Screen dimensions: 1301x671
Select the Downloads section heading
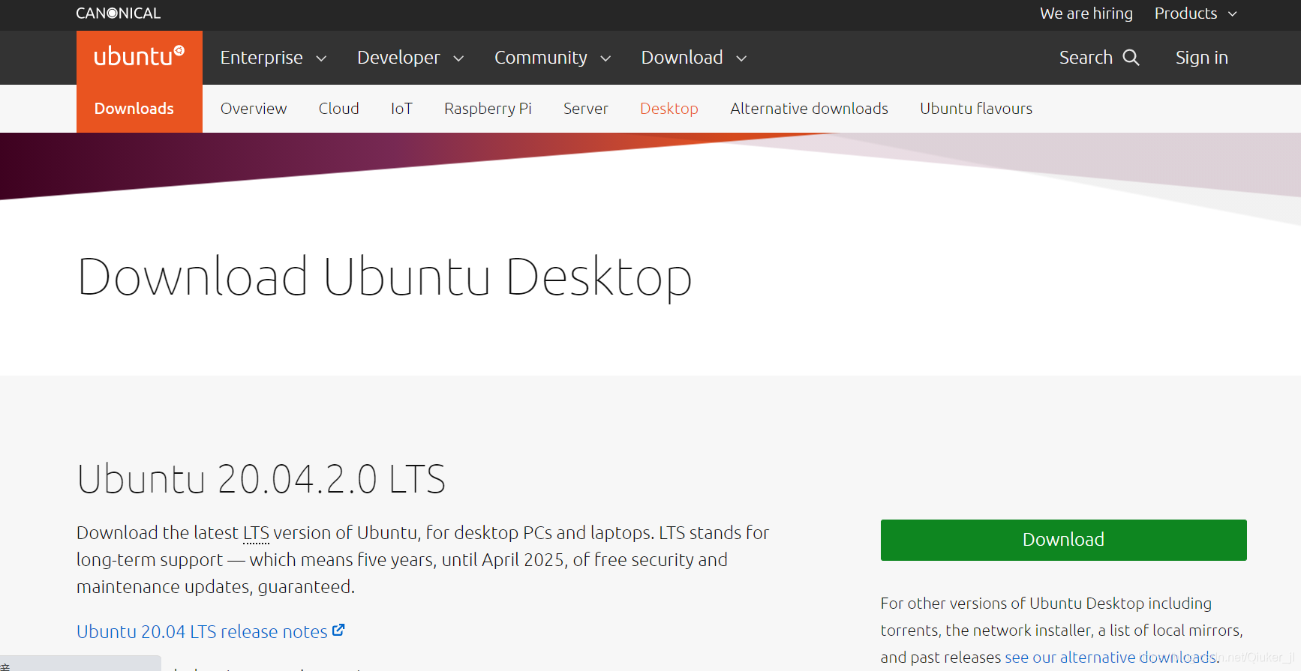134,109
